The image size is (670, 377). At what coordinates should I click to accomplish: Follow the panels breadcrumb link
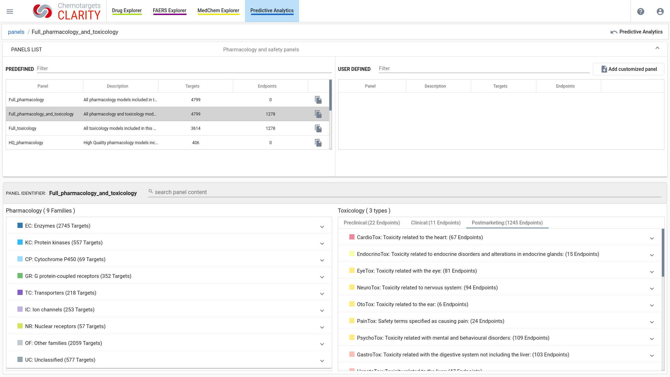(x=16, y=32)
